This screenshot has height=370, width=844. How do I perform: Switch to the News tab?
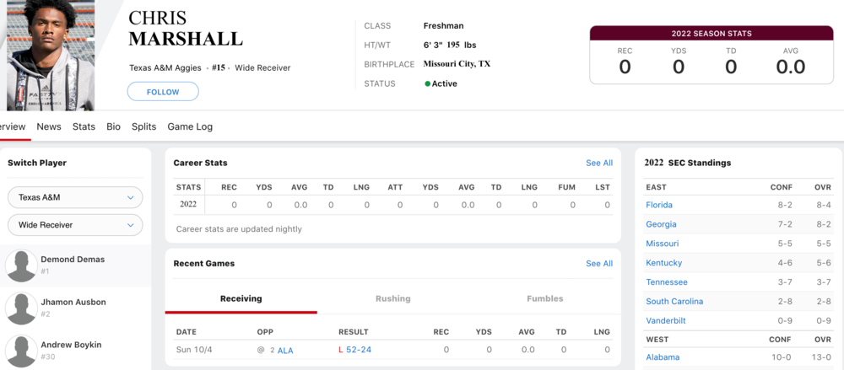coord(49,126)
